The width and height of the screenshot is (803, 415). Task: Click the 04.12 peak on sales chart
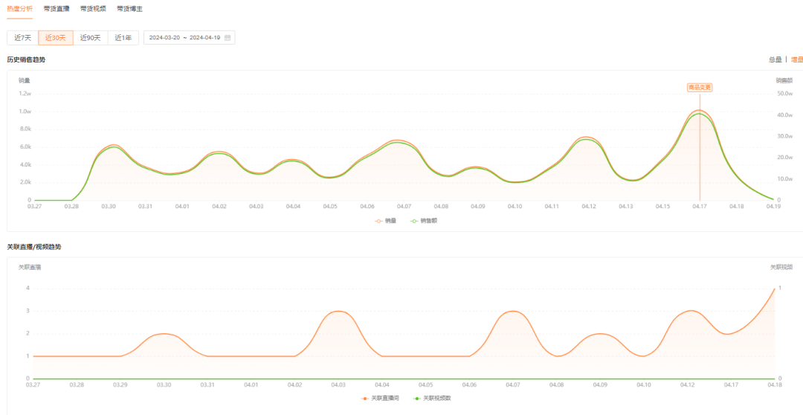coord(588,138)
